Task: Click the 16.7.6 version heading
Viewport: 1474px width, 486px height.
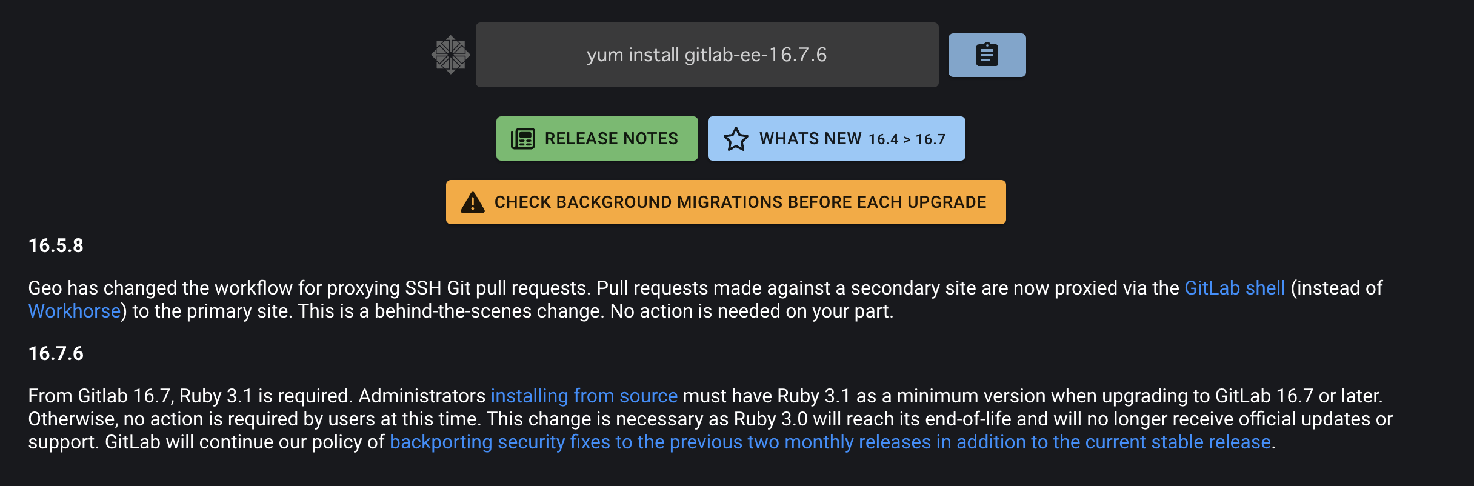Action: click(x=56, y=353)
